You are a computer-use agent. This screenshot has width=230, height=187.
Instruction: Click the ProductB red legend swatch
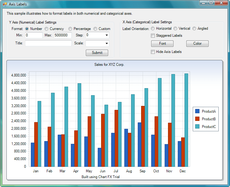pyautogui.click(x=197, y=119)
